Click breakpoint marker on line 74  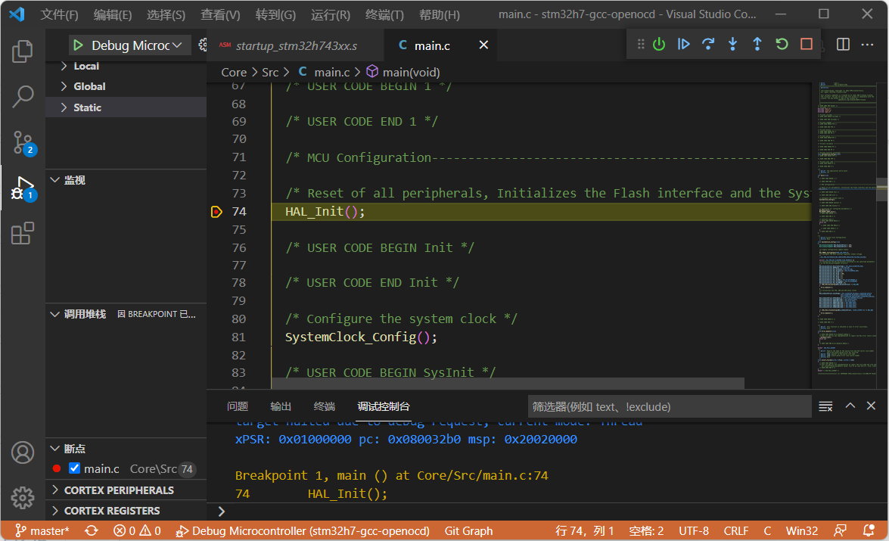(216, 212)
